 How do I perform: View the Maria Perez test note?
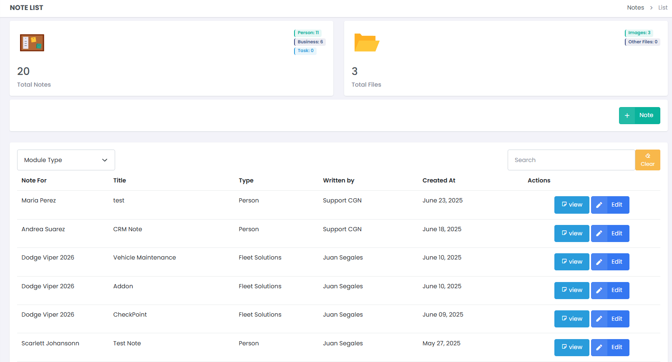(571, 205)
